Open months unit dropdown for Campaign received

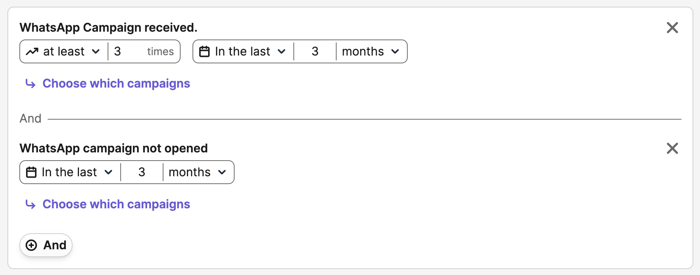tap(370, 51)
